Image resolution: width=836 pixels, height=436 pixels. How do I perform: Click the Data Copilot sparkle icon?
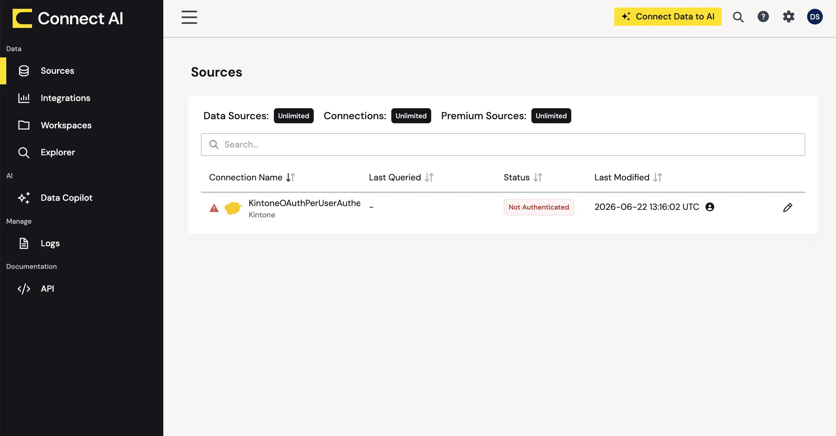tap(24, 198)
